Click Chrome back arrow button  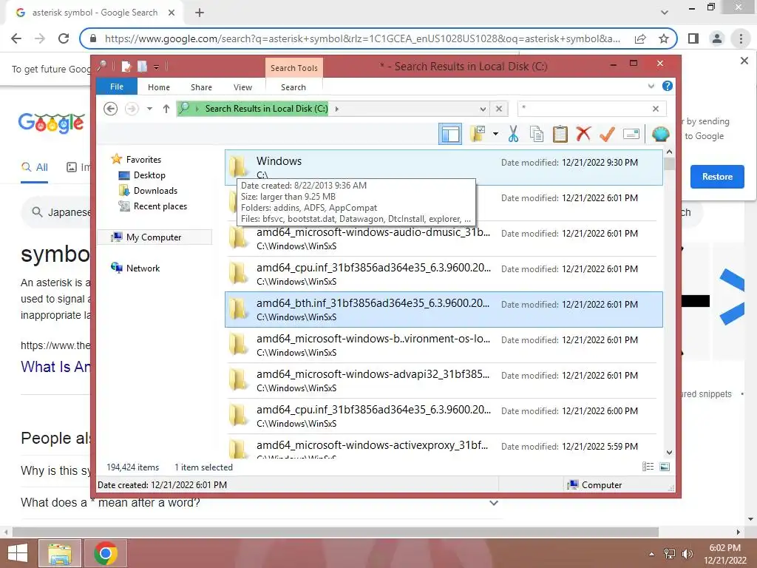click(x=16, y=38)
